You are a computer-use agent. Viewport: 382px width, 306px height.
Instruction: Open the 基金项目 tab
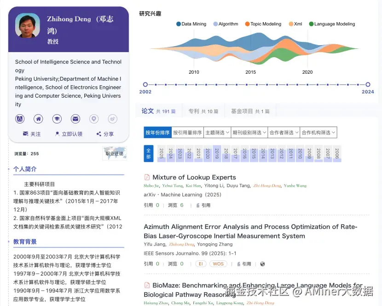coord(250,110)
